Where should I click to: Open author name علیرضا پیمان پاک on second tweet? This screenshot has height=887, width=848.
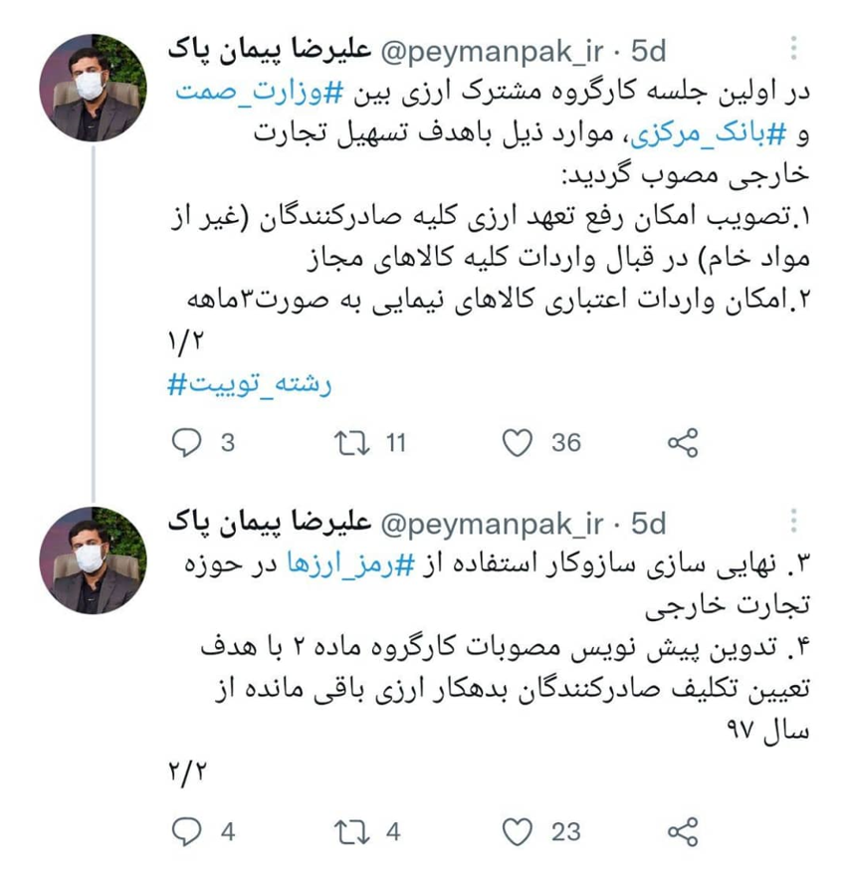point(270,522)
